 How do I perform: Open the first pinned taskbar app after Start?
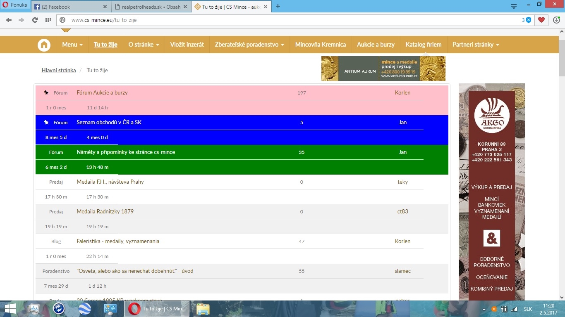(x=34, y=309)
